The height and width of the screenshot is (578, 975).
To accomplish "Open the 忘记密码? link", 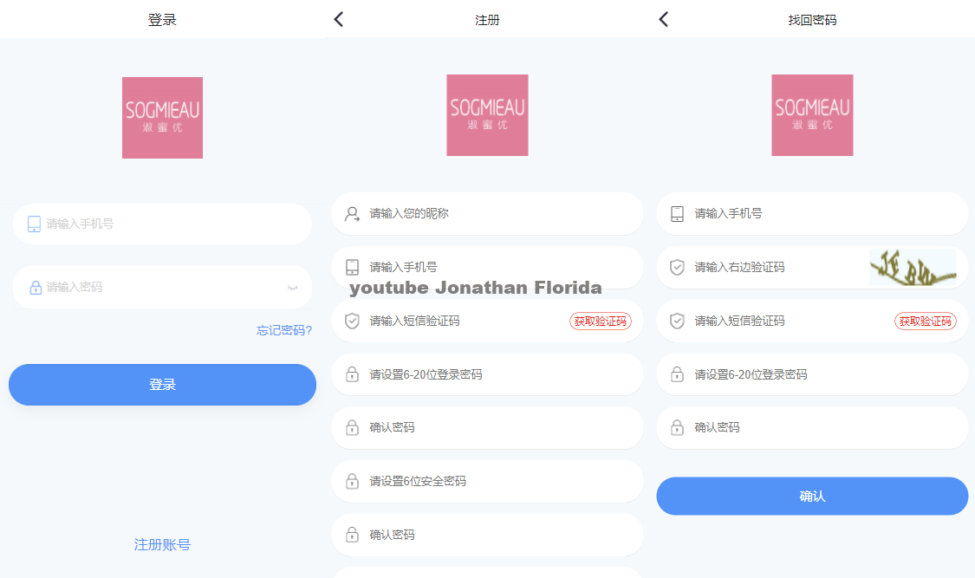I will coord(284,330).
